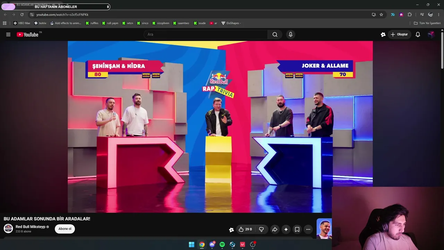Open the ssude bookmark
This screenshot has height=250, width=444.
(x=199, y=23)
